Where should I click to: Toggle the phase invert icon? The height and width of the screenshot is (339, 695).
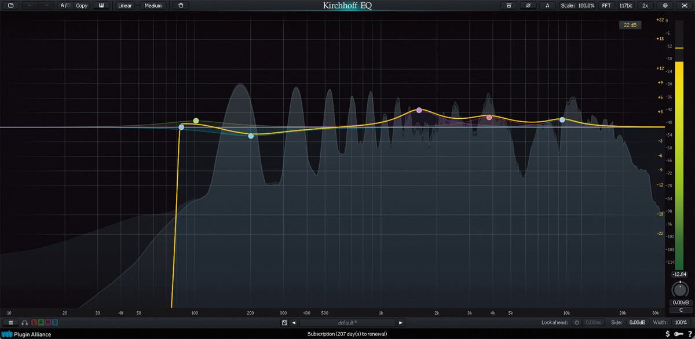click(x=528, y=5)
